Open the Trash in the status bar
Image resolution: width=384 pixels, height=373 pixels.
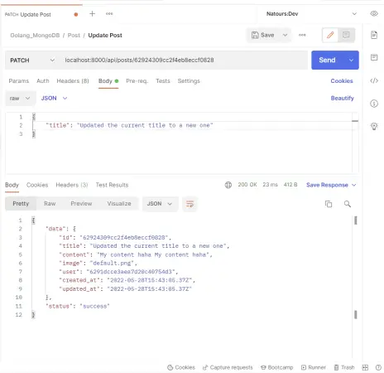point(344,367)
